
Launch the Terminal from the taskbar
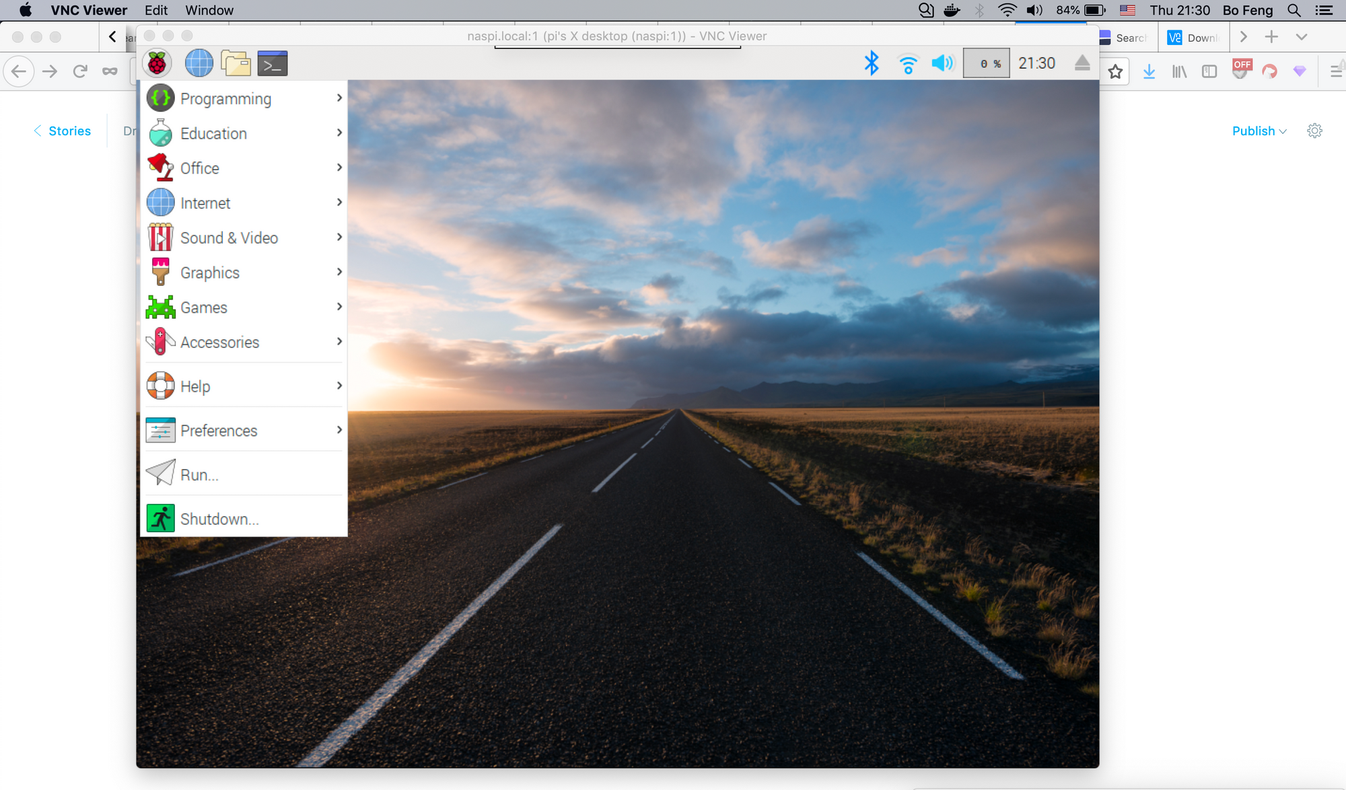click(273, 63)
